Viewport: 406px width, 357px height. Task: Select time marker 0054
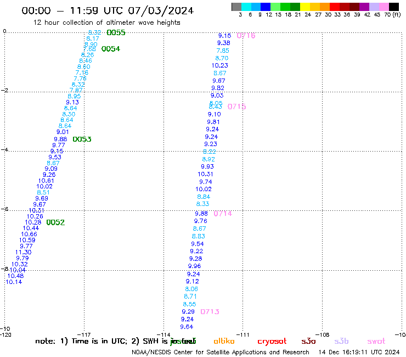coord(111,49)
